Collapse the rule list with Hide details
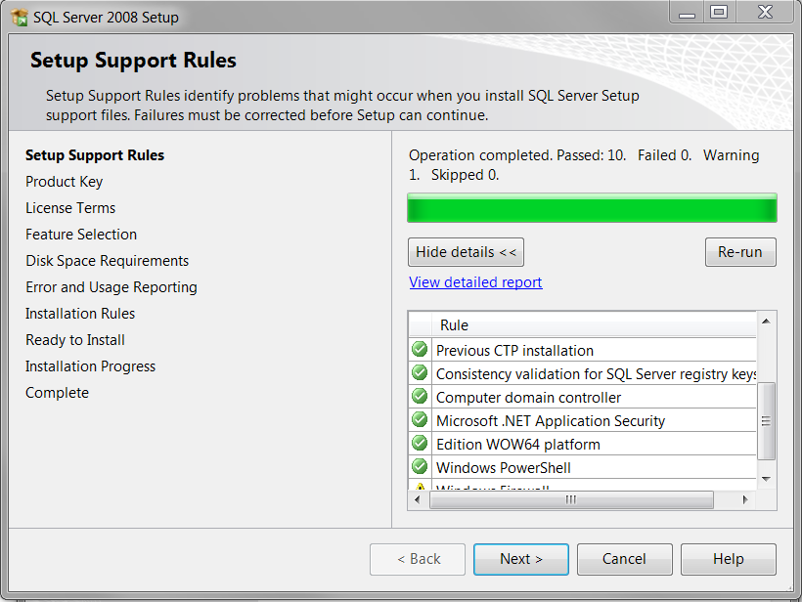 466,252
